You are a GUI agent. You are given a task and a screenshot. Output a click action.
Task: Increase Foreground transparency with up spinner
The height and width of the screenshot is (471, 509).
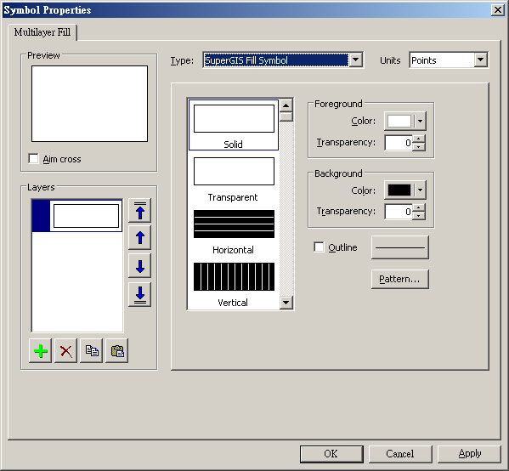419,139
